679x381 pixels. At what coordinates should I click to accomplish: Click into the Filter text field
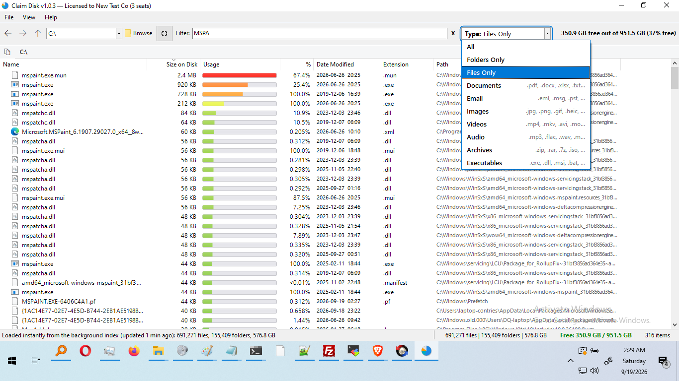tap(320, 33)
